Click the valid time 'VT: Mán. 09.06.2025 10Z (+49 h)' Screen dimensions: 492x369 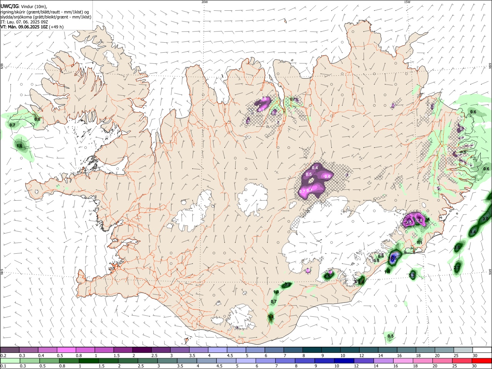[x=32, y=27]
